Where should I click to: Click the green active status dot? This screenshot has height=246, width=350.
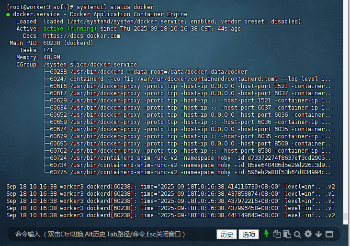pyautogui.click(x=8, y=15)
